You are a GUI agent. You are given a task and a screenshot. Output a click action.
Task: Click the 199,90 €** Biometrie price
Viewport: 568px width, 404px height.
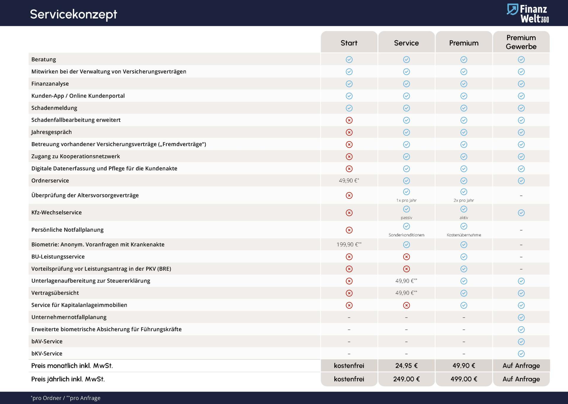[x=349, y=244]
